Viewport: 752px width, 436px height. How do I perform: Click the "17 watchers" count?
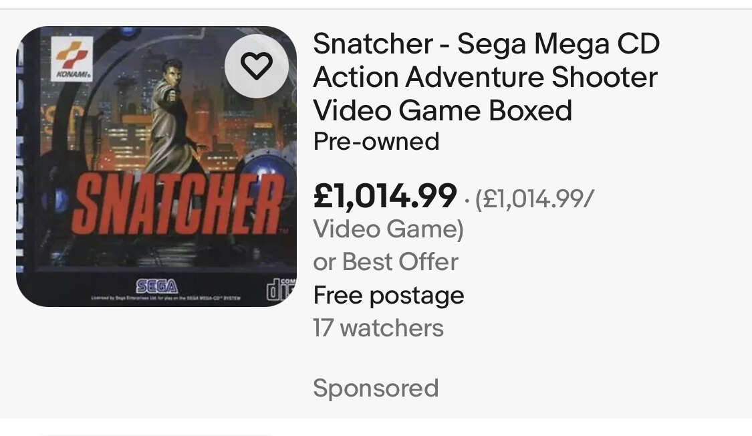coord(378,328)
